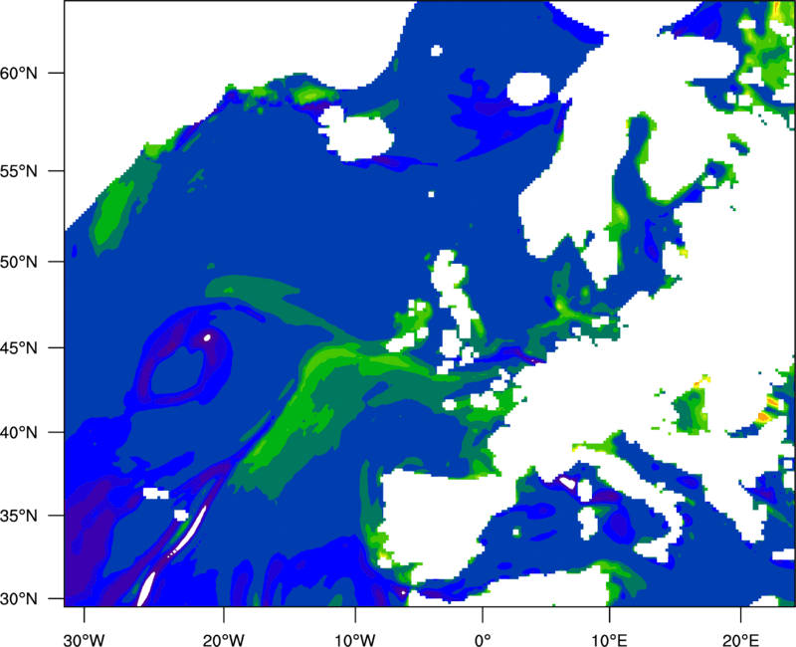Click the 50°N latitude label
The width and height of the screenshot is (796, 647).
coord(19,262)
